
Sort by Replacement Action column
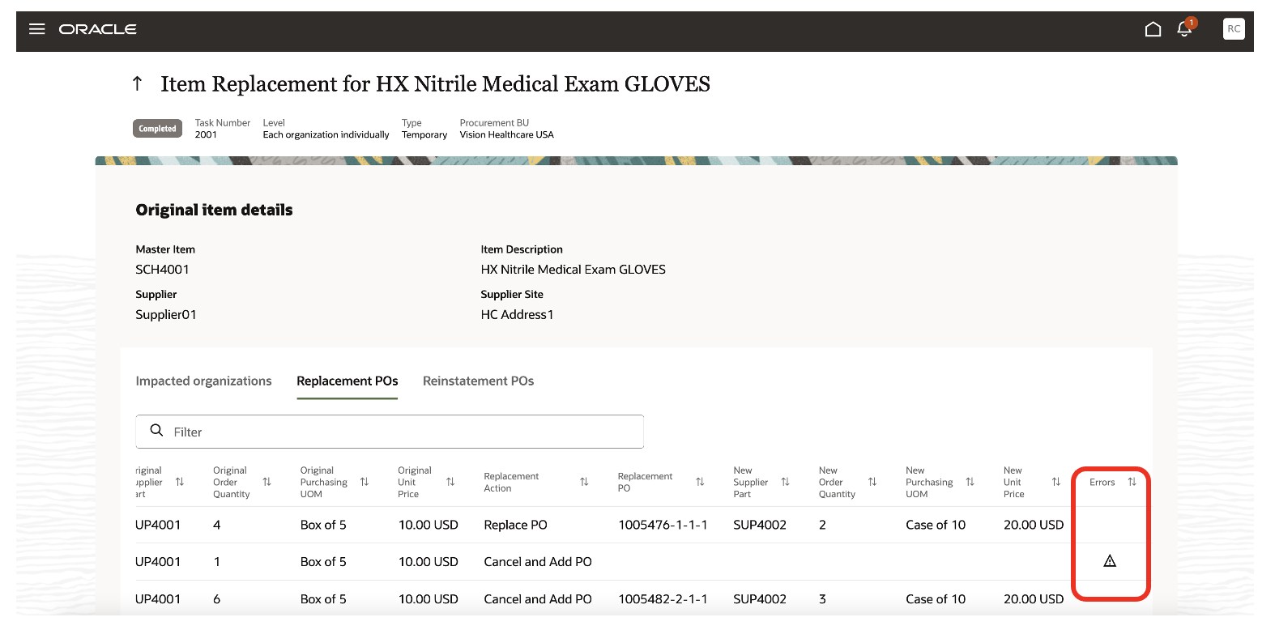pyautogui.click(x=584, y=482)
